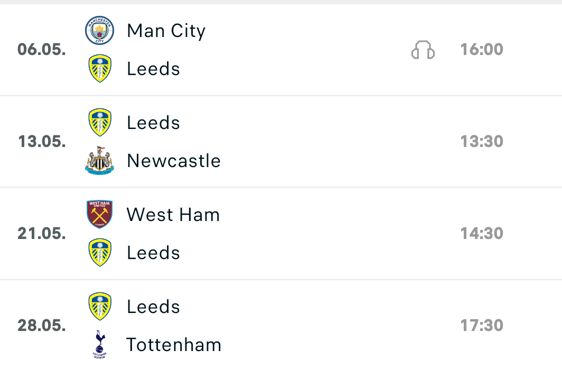Viewport: 562px width, 368px height.
Task: Click the West Ham United crest
Action: tap(99, 215)
